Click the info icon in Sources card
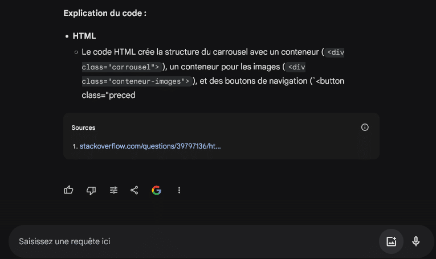Viewport: 436px width, 259px height. click(365, 127)
